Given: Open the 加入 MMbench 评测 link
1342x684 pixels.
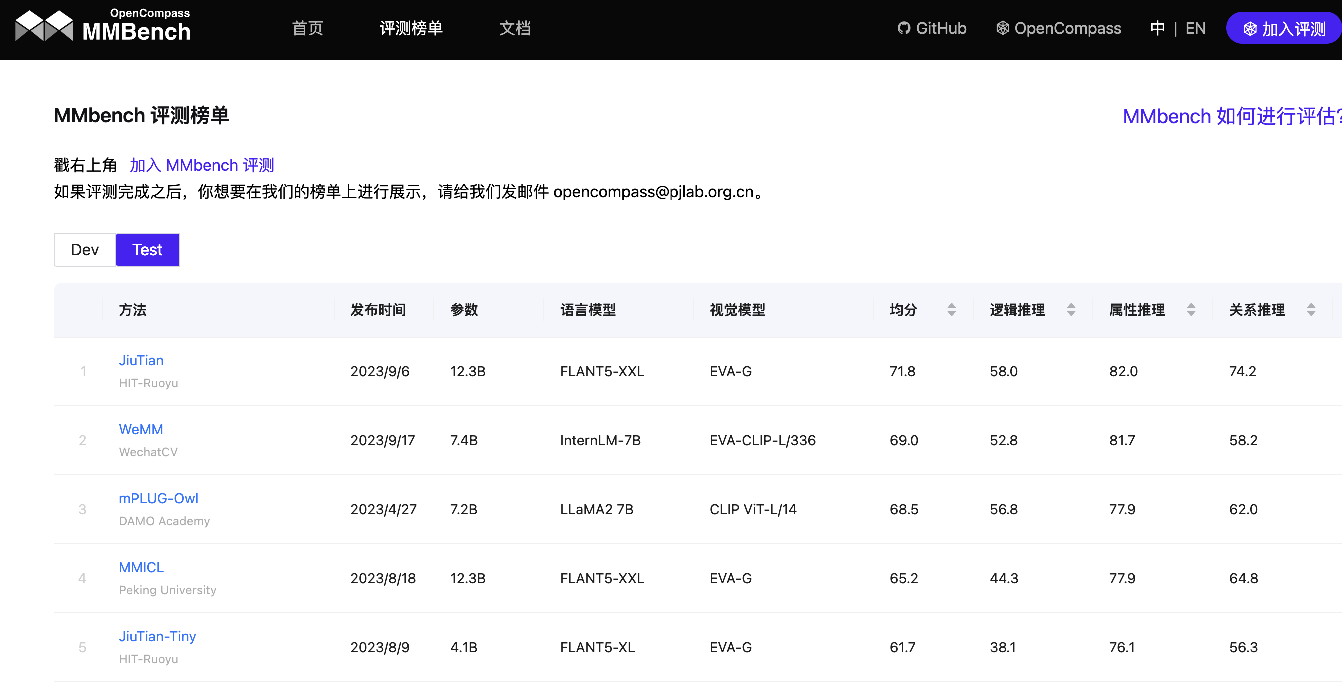Looking at the screenshot, I should [x=203, y=165].
